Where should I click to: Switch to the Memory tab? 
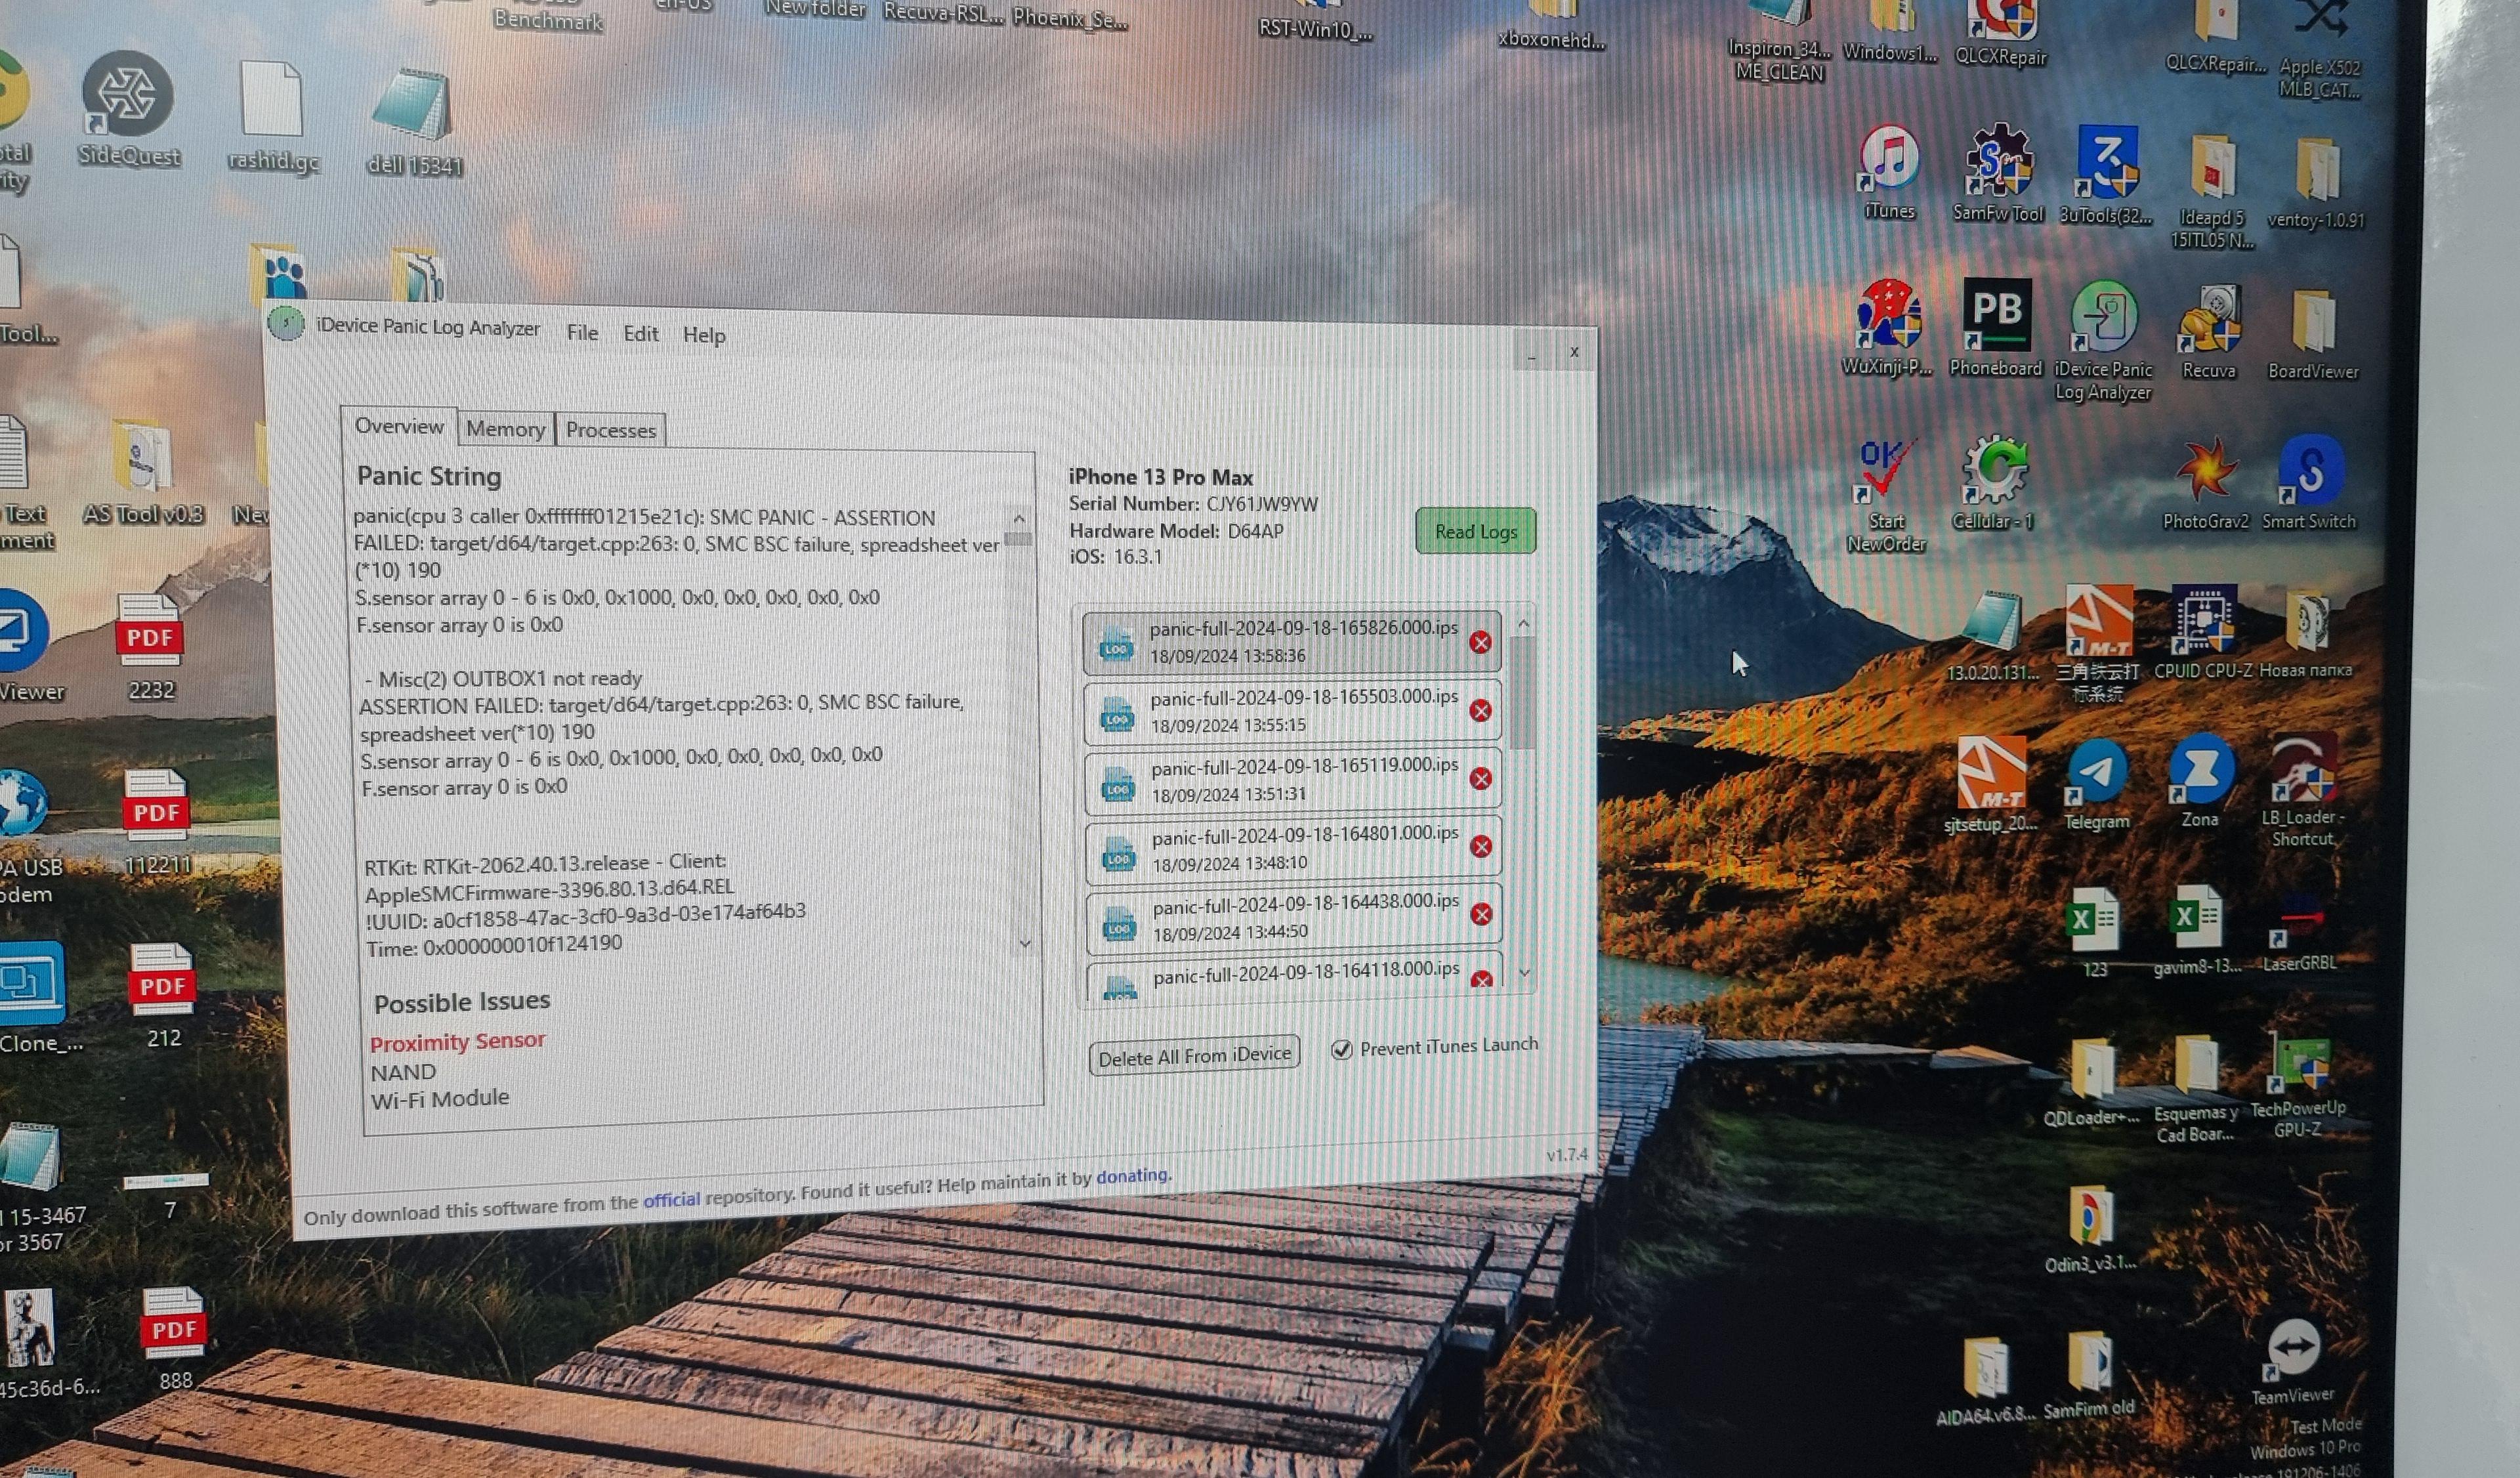[505, 429]
